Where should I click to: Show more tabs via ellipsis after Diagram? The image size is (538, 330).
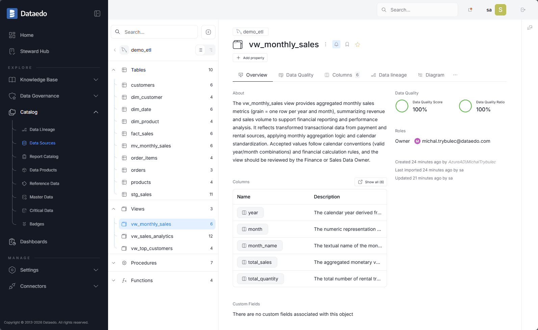coord(455,75)
